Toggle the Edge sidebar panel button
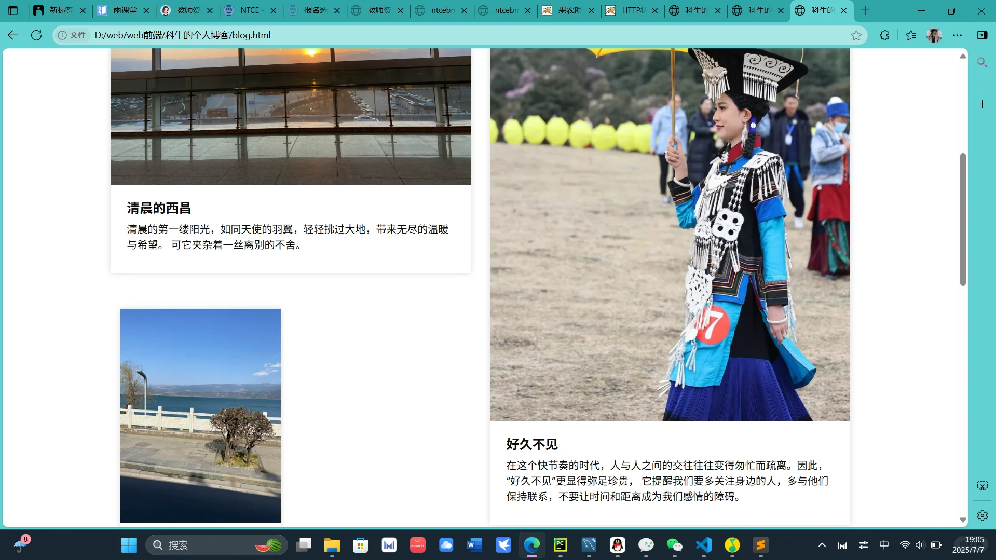 (x=982, y=35)
